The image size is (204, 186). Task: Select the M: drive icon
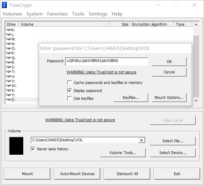point(8,39)
